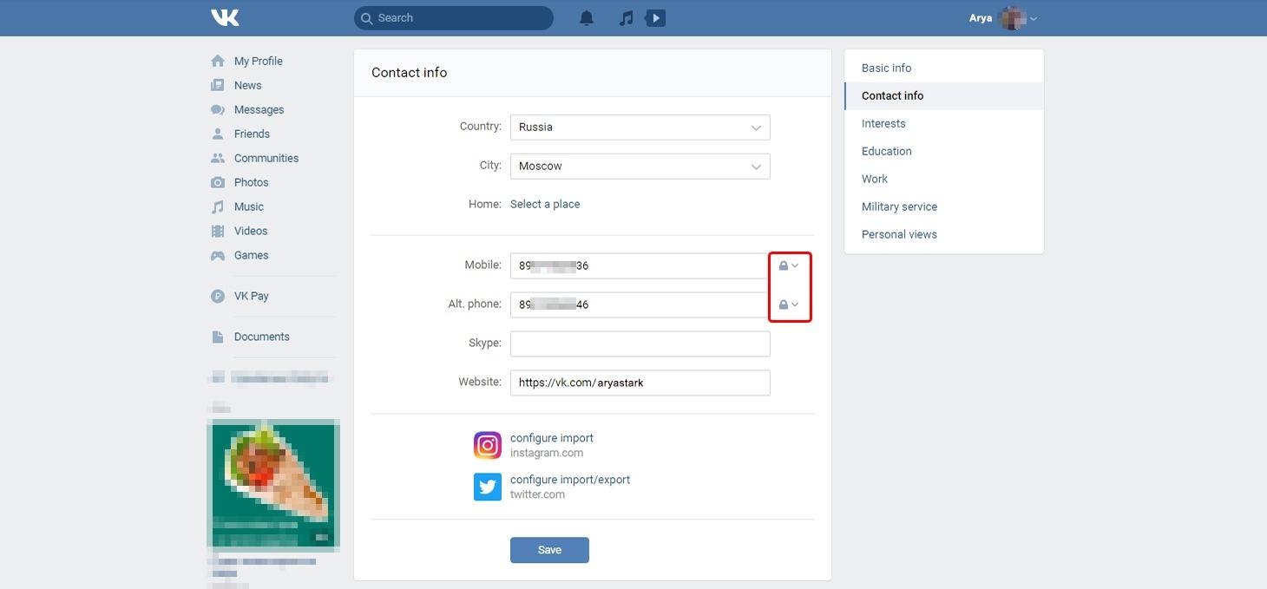Click the sidebar advertisement image
The image size is (1267, 589).
(x=273, y=484)
